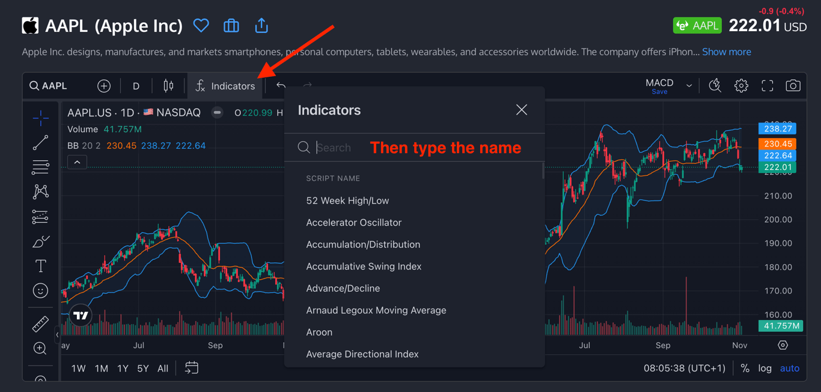
Task: Click the quick clock icon beside MACD
Action: click(x=715, y=86)
